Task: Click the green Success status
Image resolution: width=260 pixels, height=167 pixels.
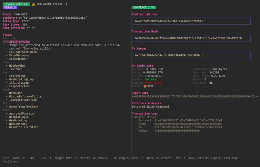Action: [x=150, y=79]
